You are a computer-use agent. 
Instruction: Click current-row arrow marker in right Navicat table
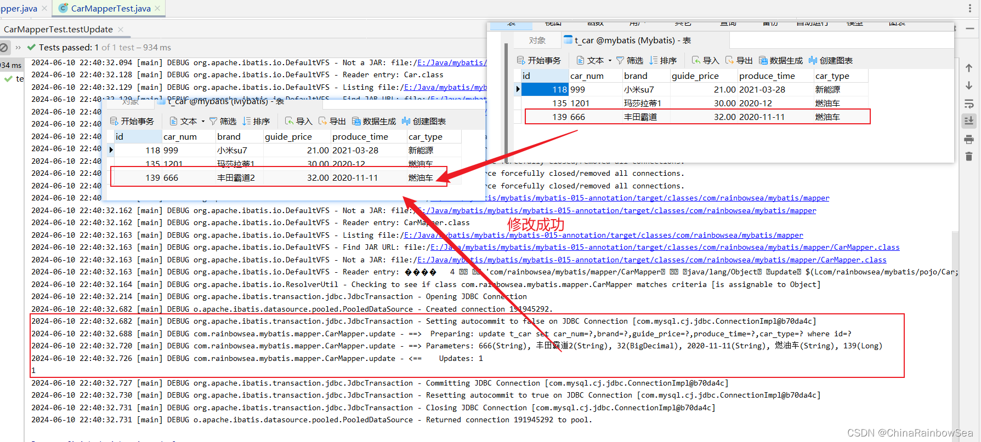coord(518,89)
